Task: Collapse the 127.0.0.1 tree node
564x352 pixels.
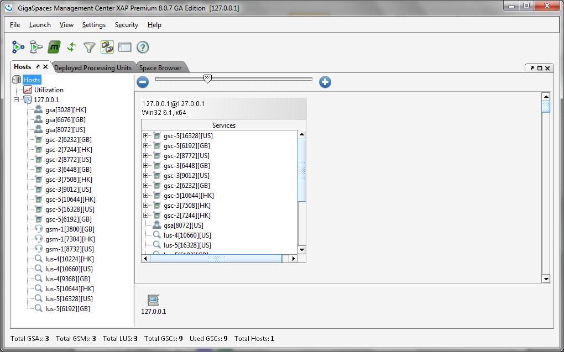Action: point(17,100)
